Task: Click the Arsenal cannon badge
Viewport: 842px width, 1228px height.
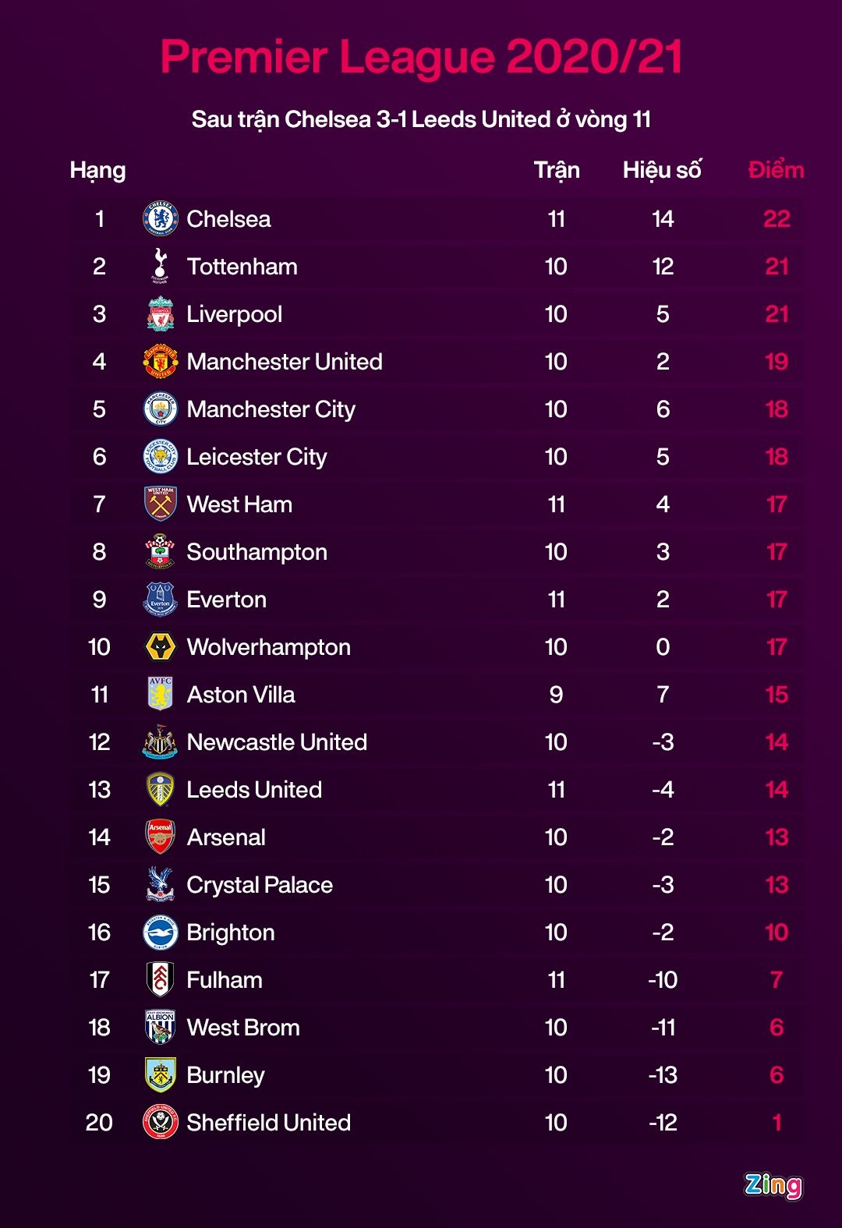Action: (161, 837)
